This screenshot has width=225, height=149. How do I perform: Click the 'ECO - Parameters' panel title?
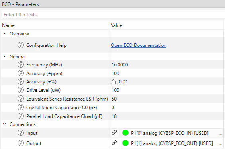click(x=20, y=4)
